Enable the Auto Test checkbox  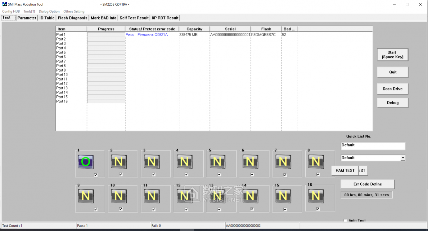pos(345,220)
